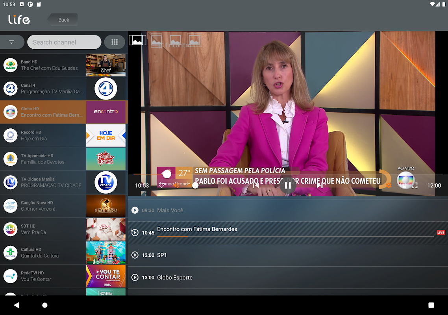448x315 pixels.
Task: Tap the Android recent apps button
Action: [431, 305]
